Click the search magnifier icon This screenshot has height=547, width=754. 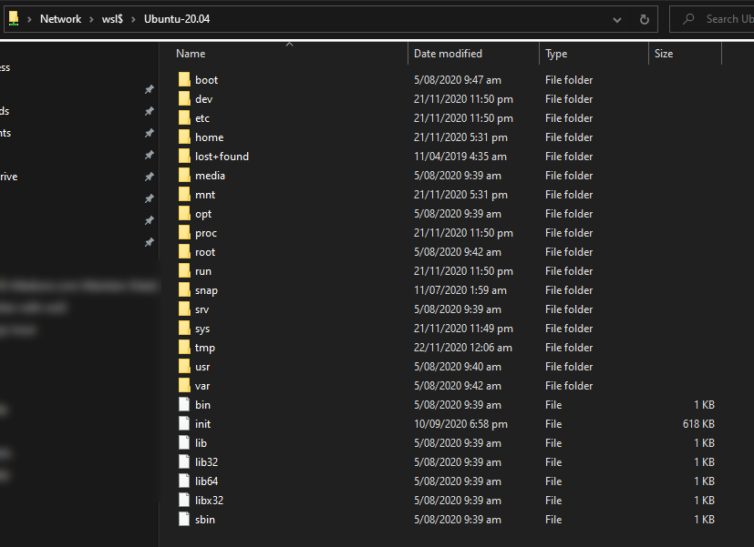(688, 19)
